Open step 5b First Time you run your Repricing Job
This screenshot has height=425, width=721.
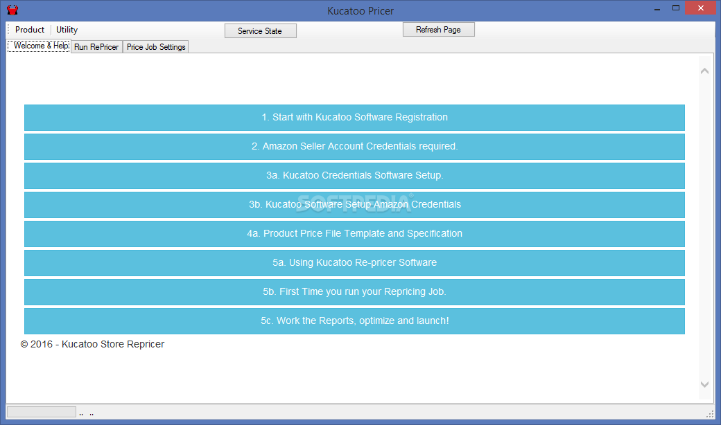(x=354, y=292)
